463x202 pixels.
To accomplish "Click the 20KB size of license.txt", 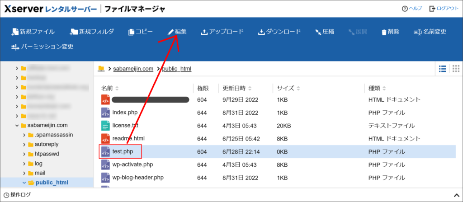I will point(284,126).
